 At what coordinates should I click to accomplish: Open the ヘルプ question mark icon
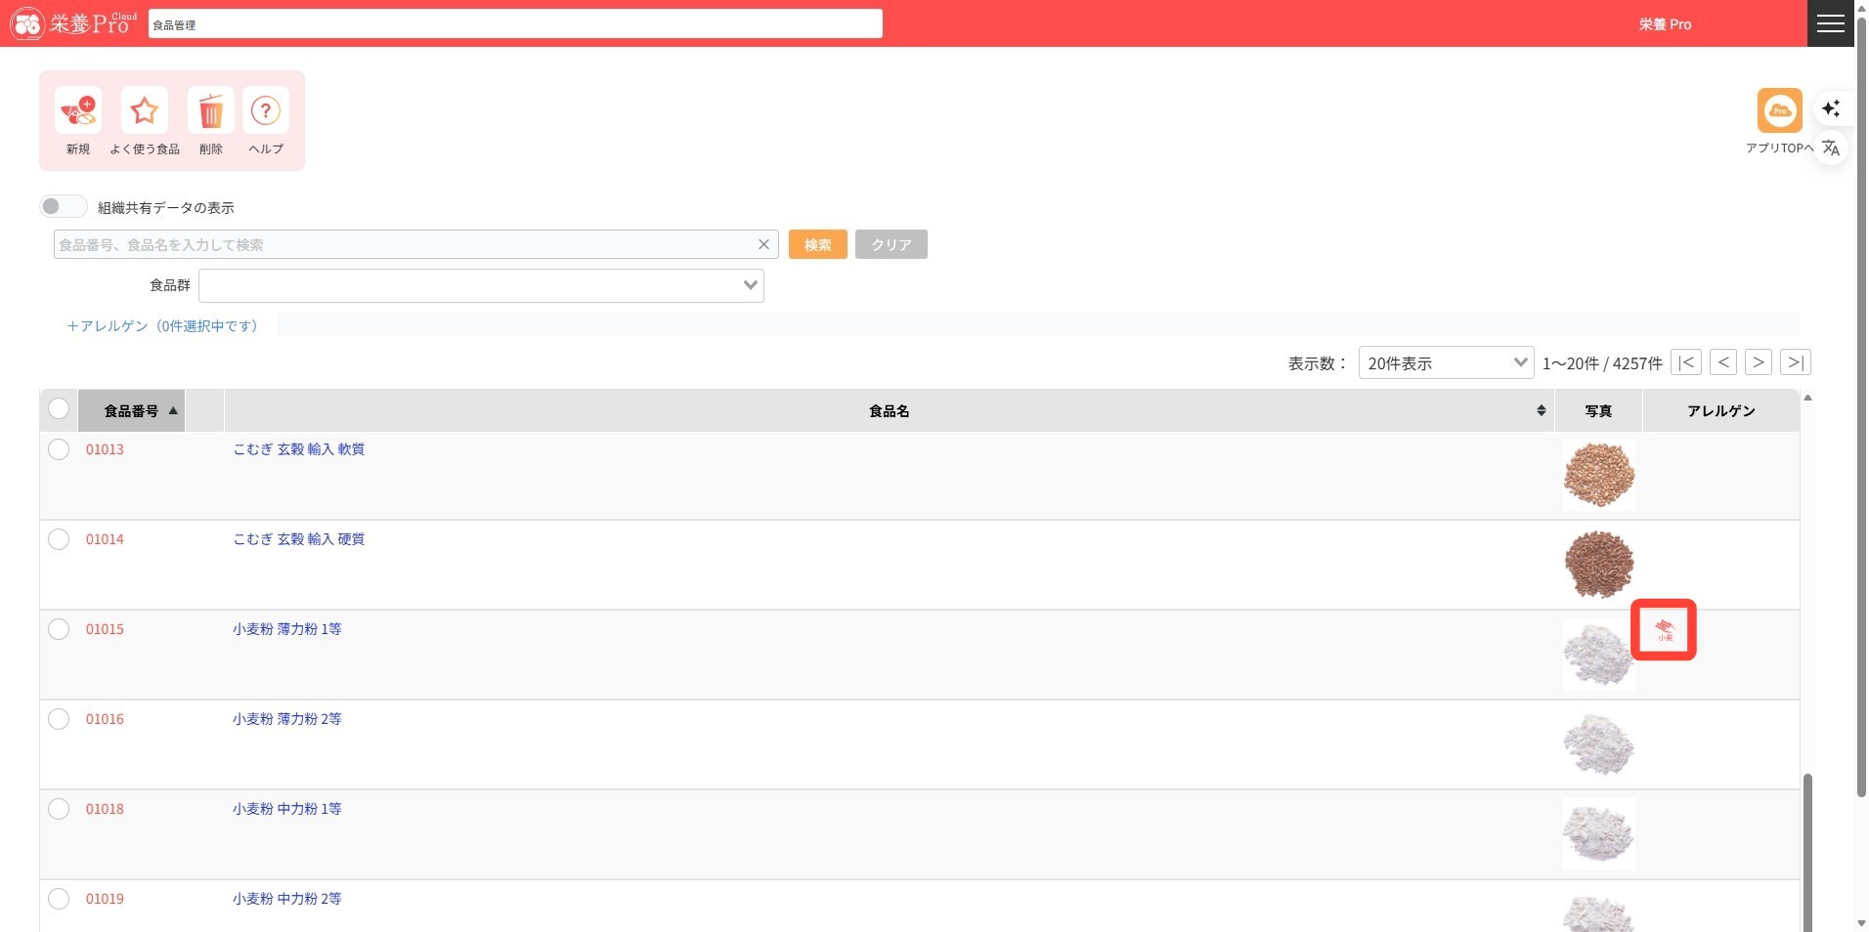click(265, 111)
